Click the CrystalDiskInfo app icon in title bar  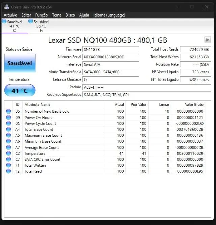point(6,7)
